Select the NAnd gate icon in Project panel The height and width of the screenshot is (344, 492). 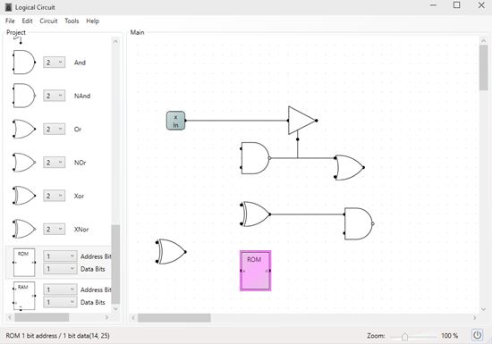(x=24, y=96)
